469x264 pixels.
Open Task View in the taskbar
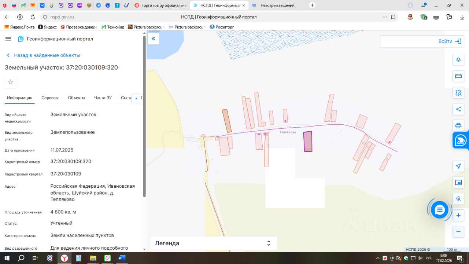click(36, 258)
